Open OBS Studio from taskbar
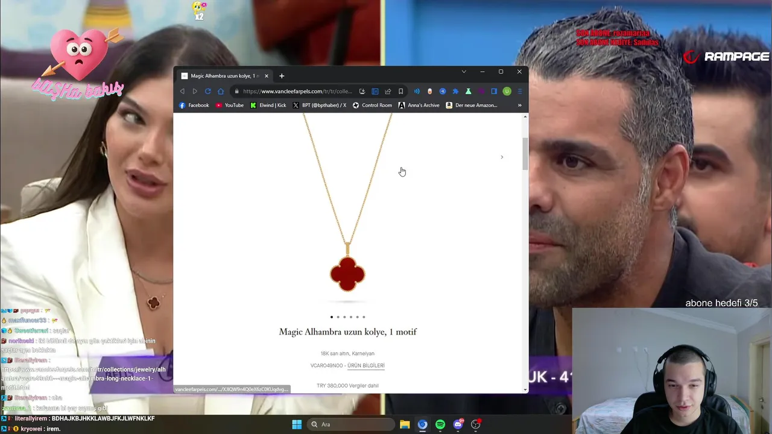 click(476, 424)
